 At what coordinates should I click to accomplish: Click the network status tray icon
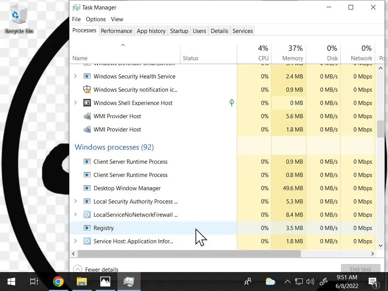(299, 282)
